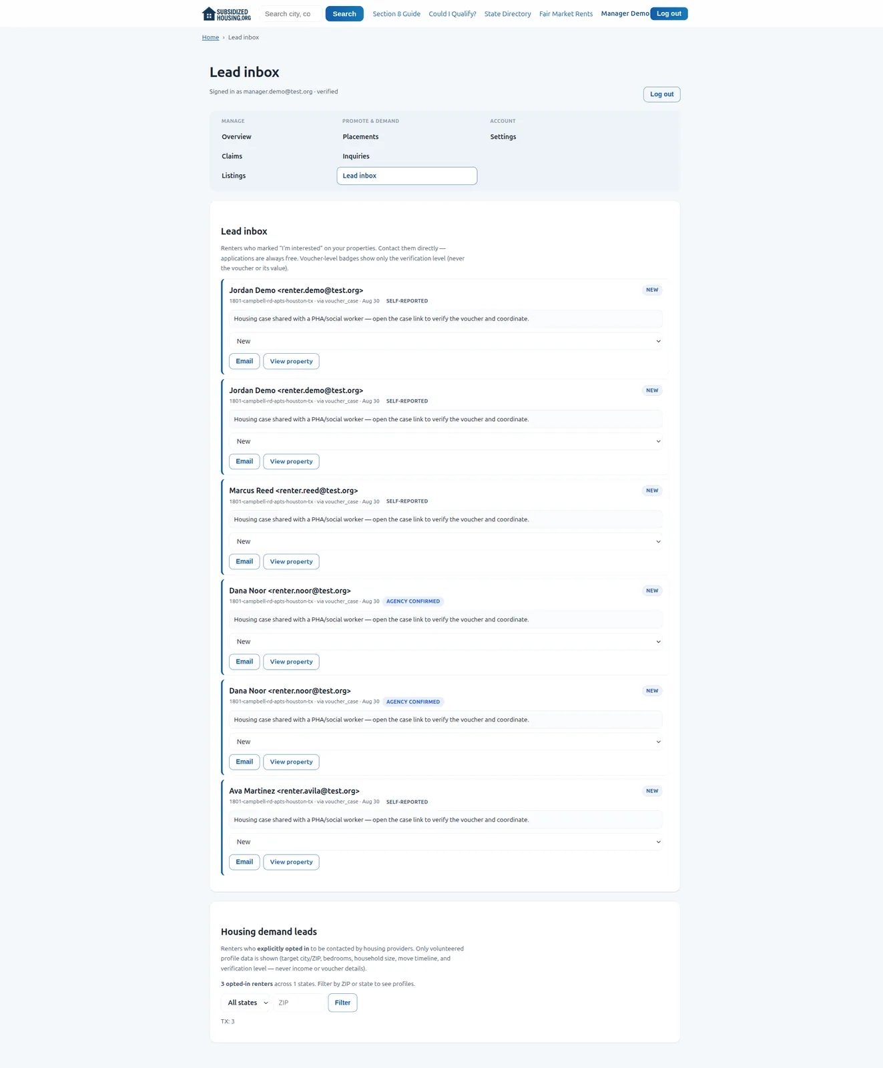Click the Subsidized Housing.org logo
883x1068 pixels.
pos(227,14)
